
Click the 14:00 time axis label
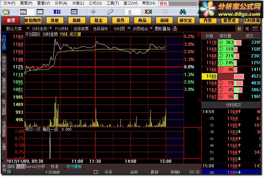(131, 161)
